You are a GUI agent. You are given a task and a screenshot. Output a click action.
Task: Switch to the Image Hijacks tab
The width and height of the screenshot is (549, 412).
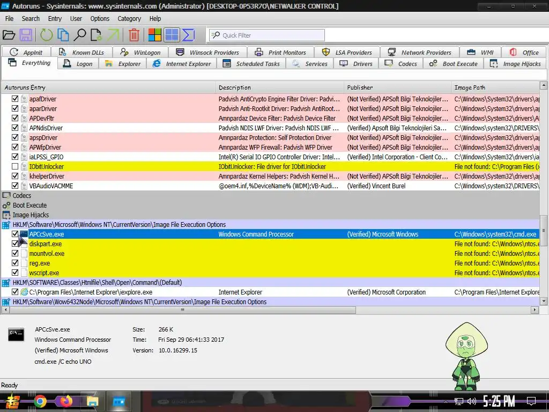515,64
